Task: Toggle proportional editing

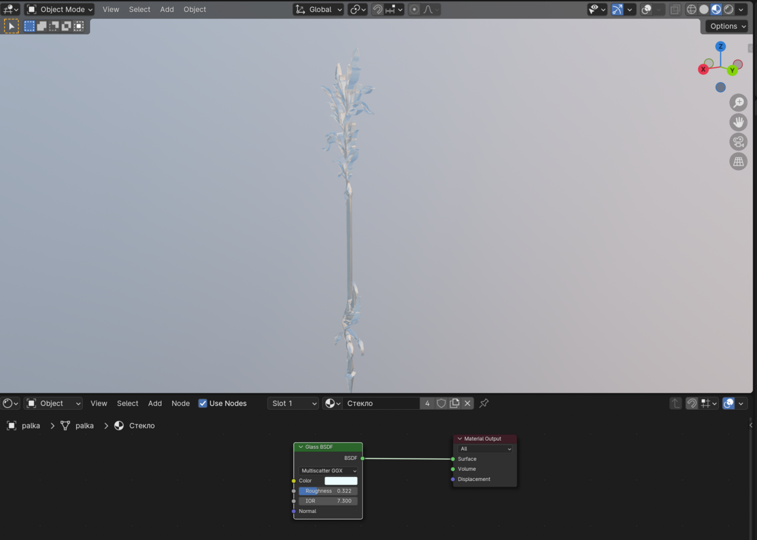Action: click(x=414, y=9)
